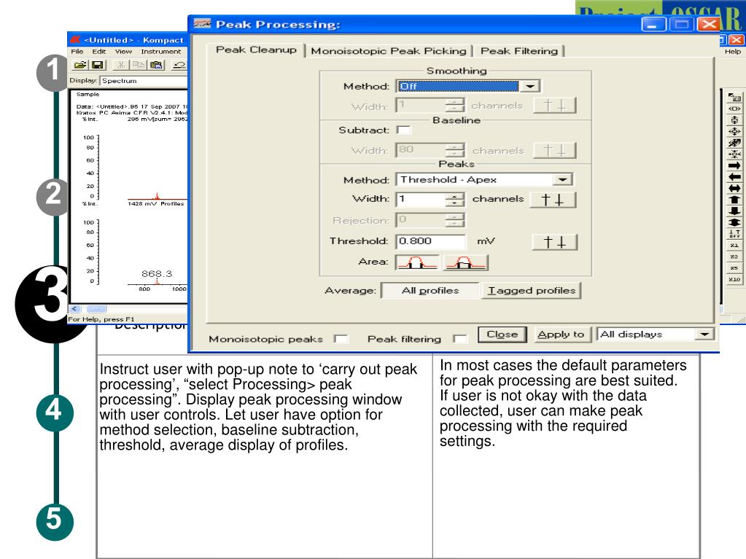This screenshot has width=746, height=559.
Task: Click first Area peak shape icon
Action: (417, 262)
